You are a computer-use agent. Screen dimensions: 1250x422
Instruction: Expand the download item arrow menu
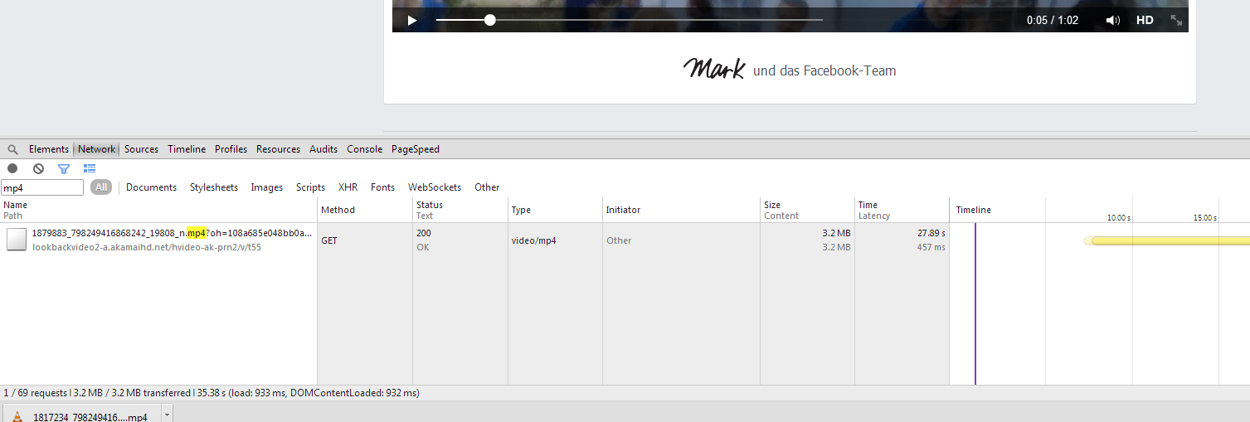coord(167,413)
